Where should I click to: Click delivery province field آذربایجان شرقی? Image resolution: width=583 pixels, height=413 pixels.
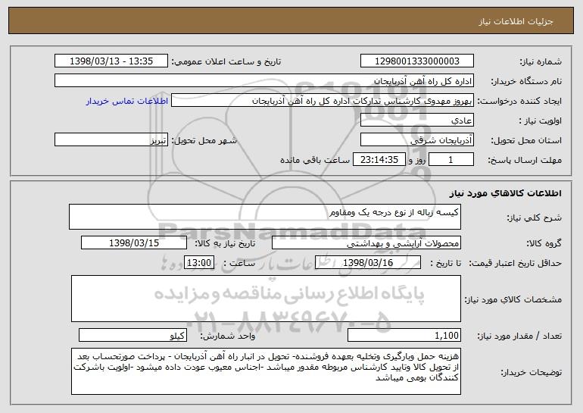[x=416, y=140]
